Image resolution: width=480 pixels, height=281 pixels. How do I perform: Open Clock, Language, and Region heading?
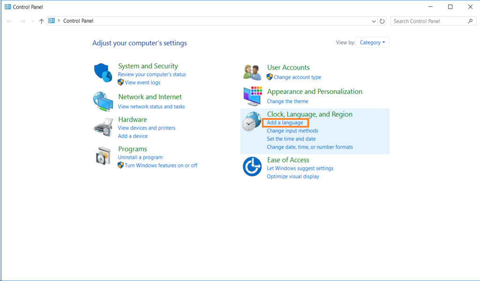coord(309,114)
